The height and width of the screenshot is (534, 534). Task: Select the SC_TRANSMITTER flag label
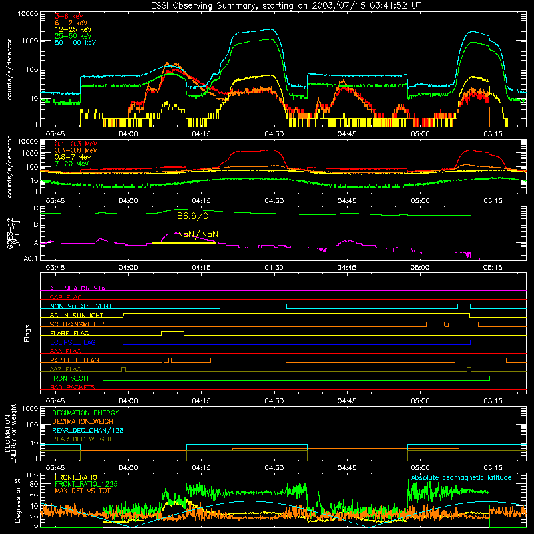(x=77, y=324)
